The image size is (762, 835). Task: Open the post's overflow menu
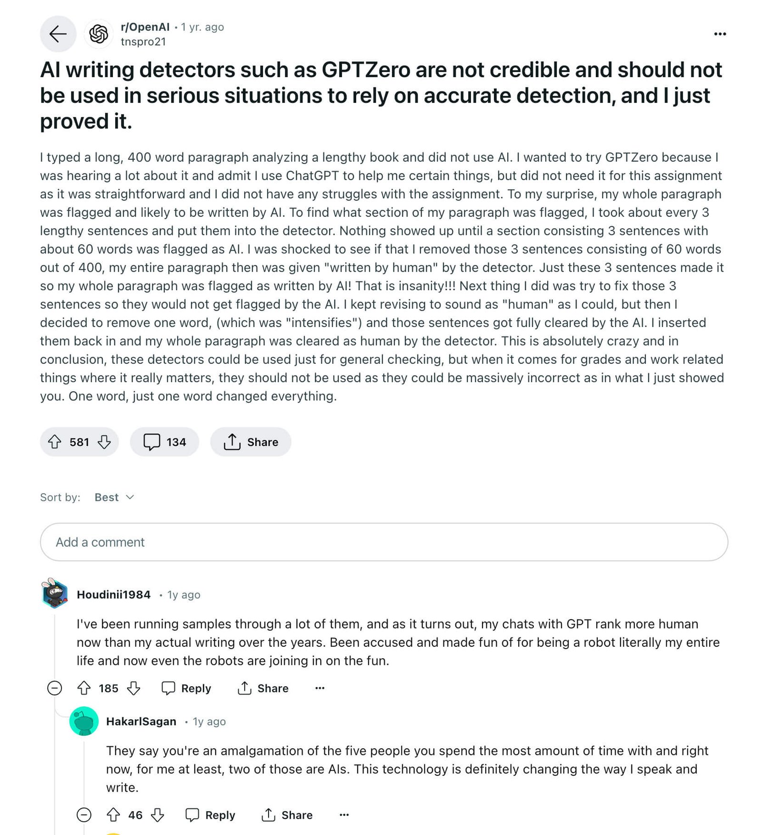pyautogui.click(x=720, y=34)
